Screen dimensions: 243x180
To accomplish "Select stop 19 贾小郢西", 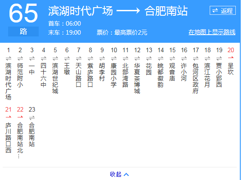I will pyautogui.click(x=219, y=75).
